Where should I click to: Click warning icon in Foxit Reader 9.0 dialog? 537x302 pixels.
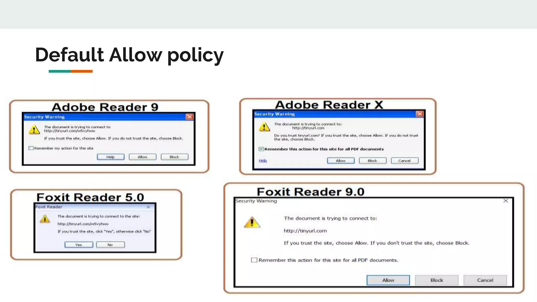(x=252, y=222)
